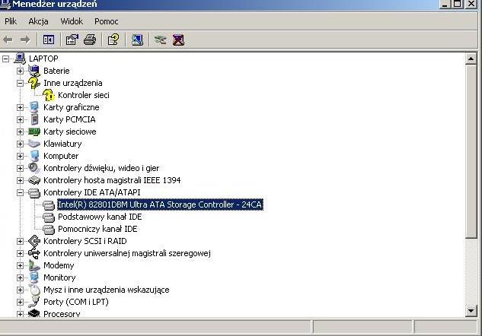The image size is (482, 336).
Task: Expand the Karty sieciowe node
Action: tap(20, 132)
